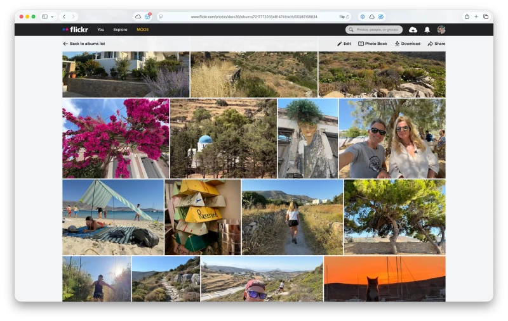Share the album
508x321 pixels.
coord(436,44)
